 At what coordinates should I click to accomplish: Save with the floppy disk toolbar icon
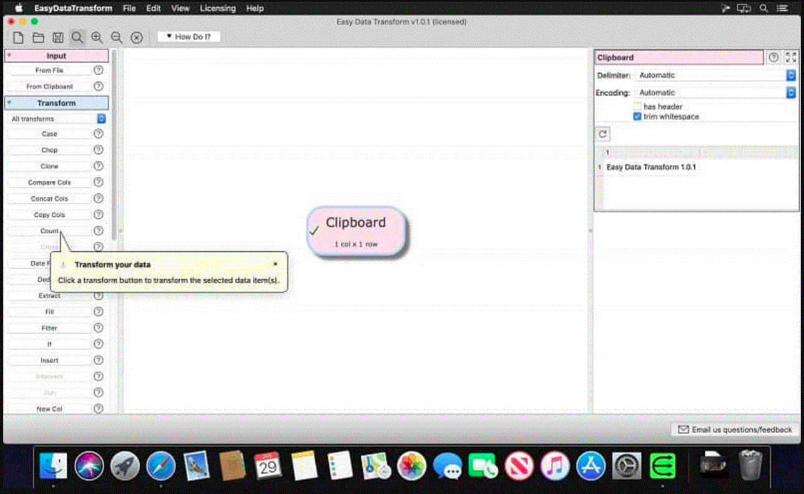(57, 37)
